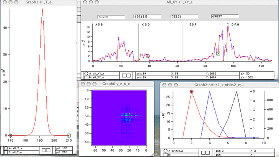Toggle cursor B square for all_XY_e

click(87, 77)
